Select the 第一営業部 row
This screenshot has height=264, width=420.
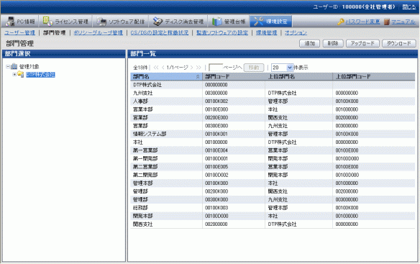pos(273,150)
